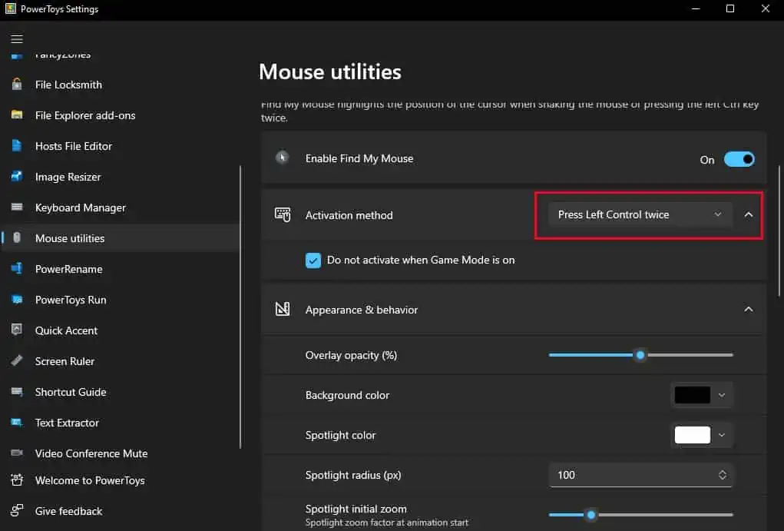Open Screen Ruler using its sidebar icon
This screenshot has width=784, height=531.
(17, 361)
